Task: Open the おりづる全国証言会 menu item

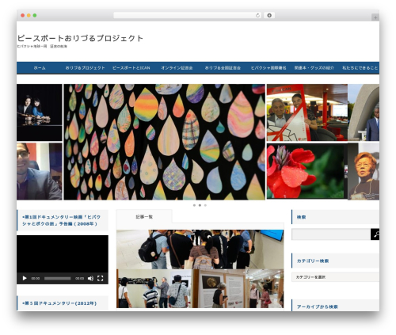Action: tap(223, 68)
